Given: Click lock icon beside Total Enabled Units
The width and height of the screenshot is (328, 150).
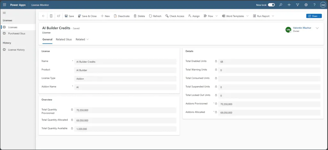Looking at the screenshot, I should 216,61.
